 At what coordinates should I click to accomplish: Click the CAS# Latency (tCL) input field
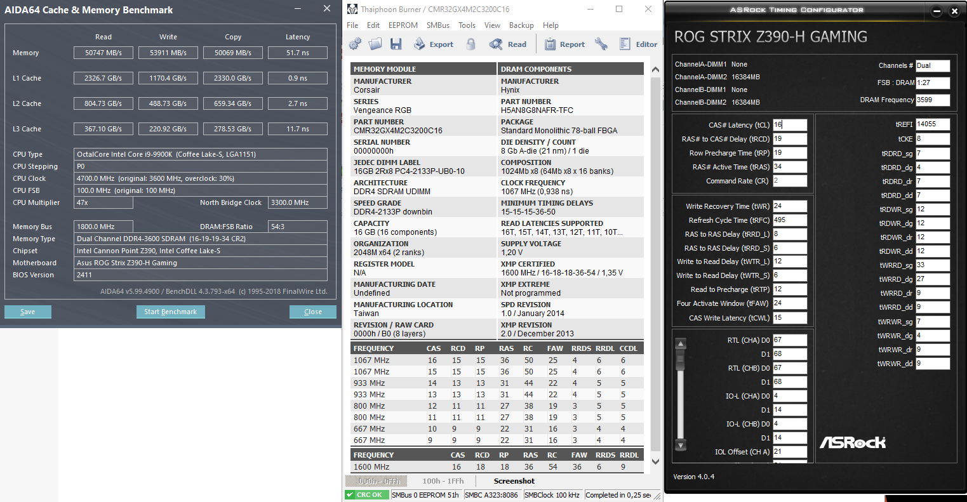[x=790, y=125]
